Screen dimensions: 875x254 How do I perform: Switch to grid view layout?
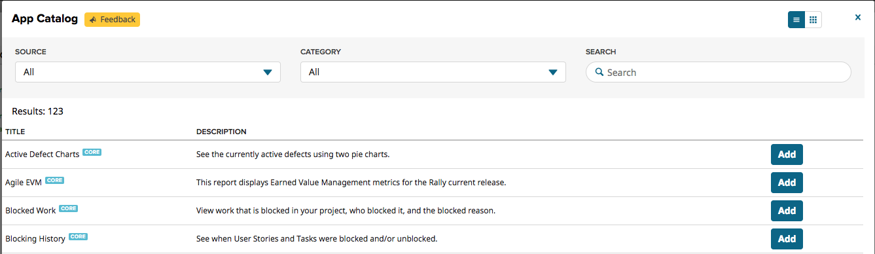coord(813,20)
